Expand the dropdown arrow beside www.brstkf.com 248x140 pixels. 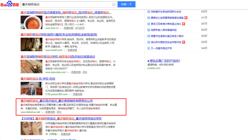[x=65, y=50]
